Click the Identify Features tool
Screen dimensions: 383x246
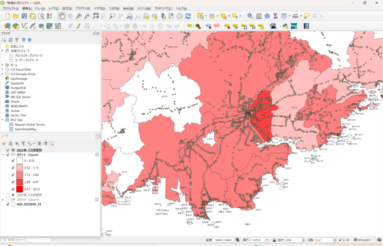point(250,16)
